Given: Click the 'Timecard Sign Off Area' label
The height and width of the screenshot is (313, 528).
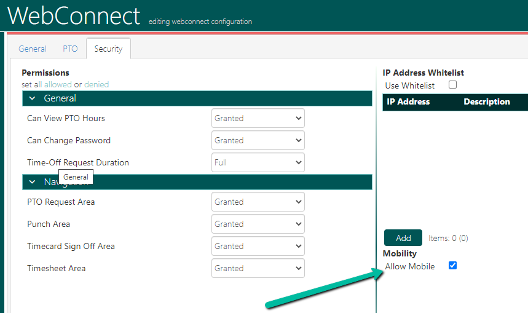Looking at the screenshot, I should [x=71, y=247].
